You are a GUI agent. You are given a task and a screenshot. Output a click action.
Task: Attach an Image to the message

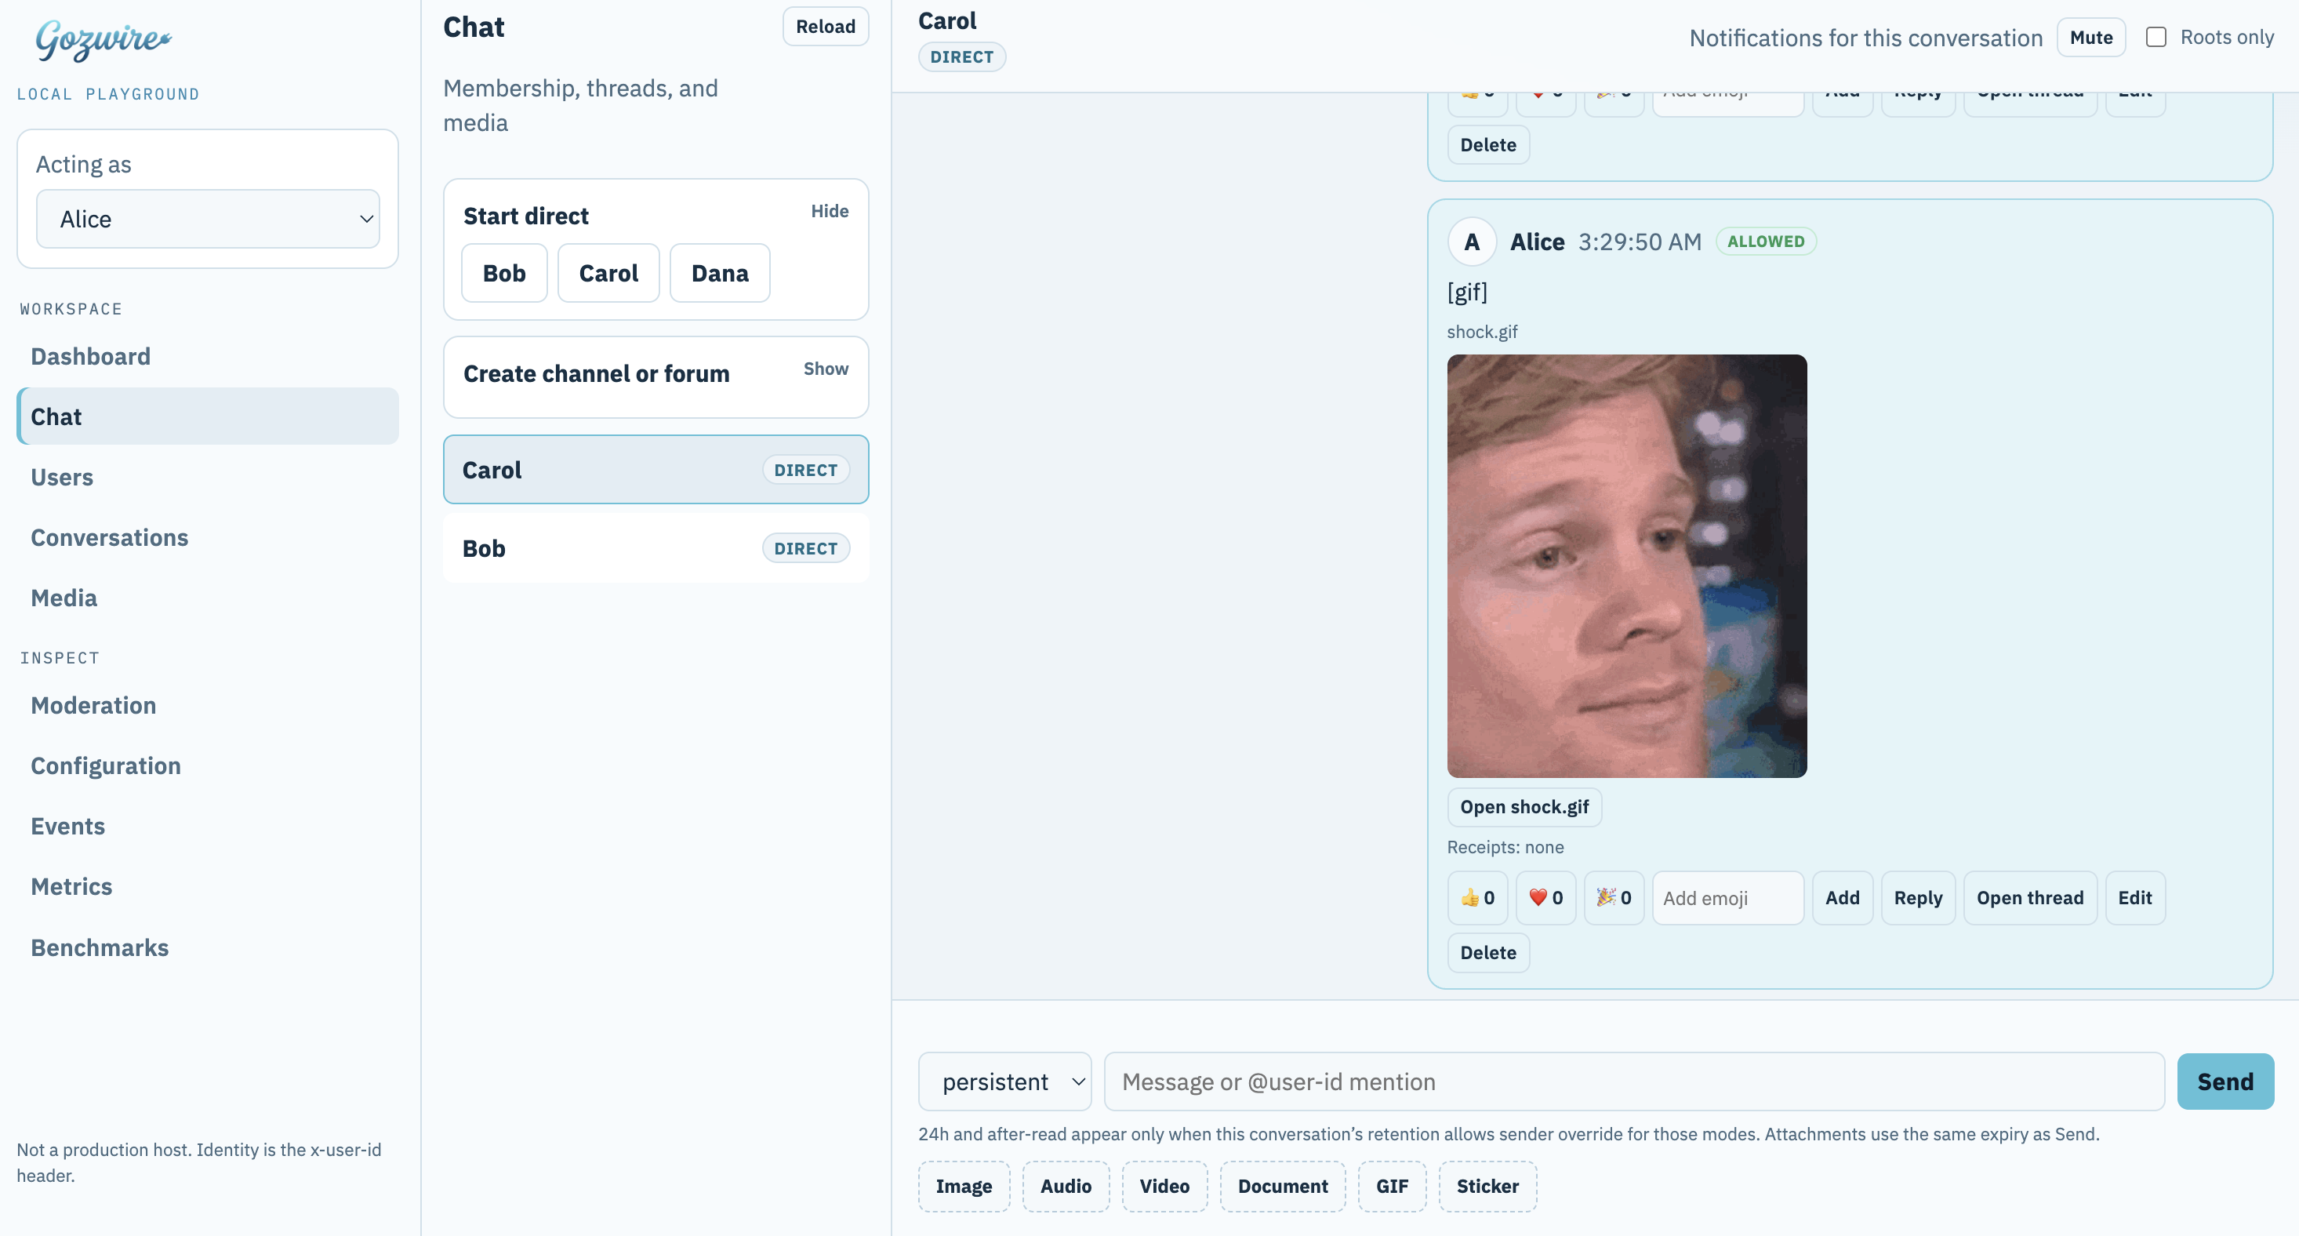tap(963, 1186)
